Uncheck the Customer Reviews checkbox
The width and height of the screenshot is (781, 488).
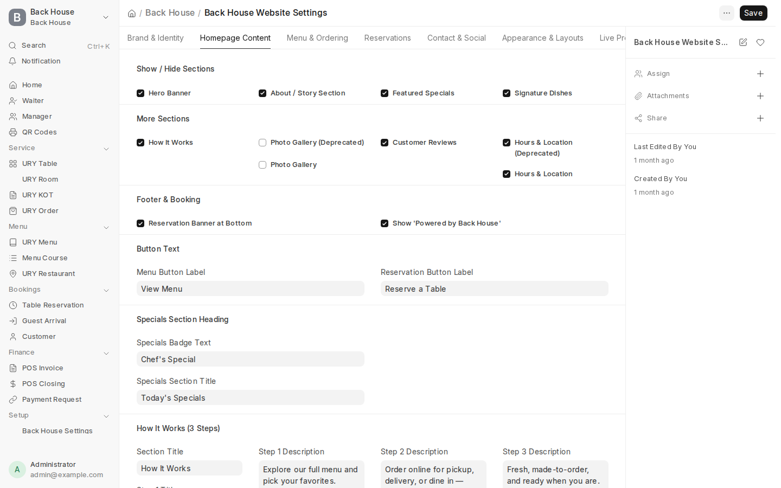click(385, 143)
